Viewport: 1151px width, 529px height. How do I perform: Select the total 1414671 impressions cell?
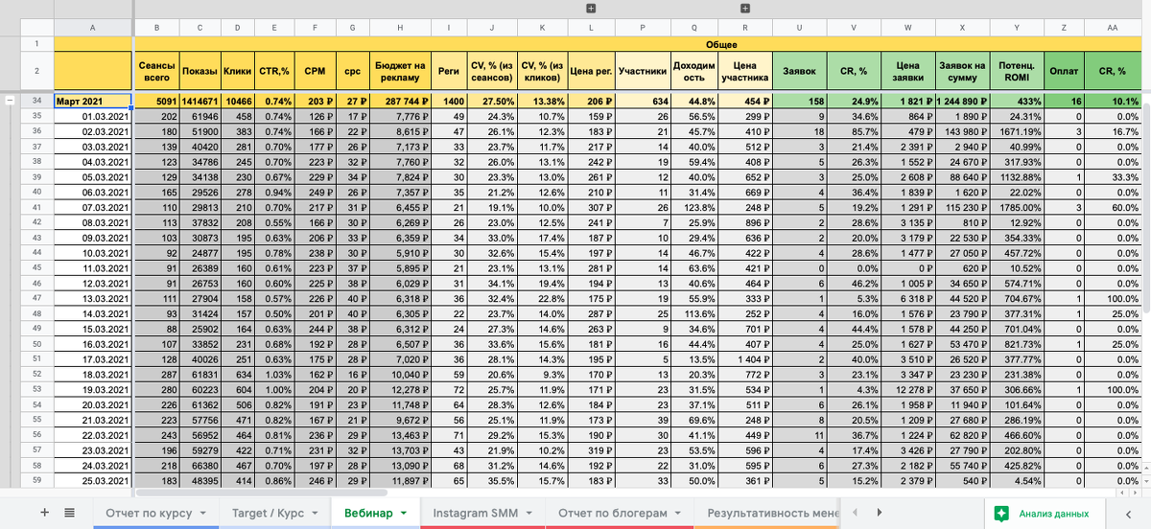pos(200,101)
